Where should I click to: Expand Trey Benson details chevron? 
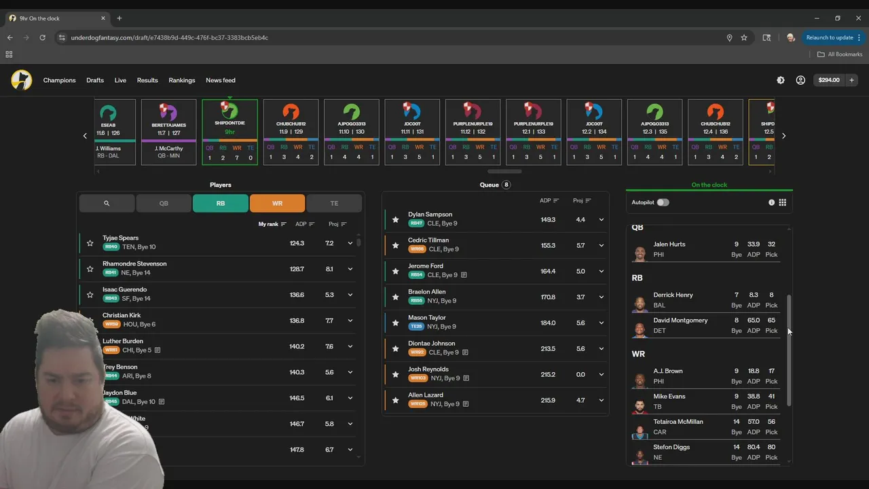point(350,372)
